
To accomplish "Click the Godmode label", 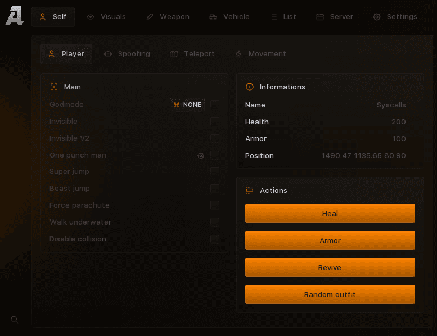I will [66, 105].
